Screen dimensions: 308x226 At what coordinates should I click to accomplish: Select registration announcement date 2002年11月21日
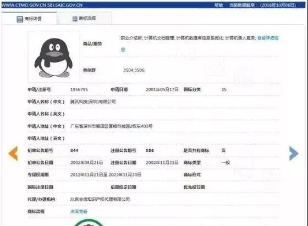[162, 162]
